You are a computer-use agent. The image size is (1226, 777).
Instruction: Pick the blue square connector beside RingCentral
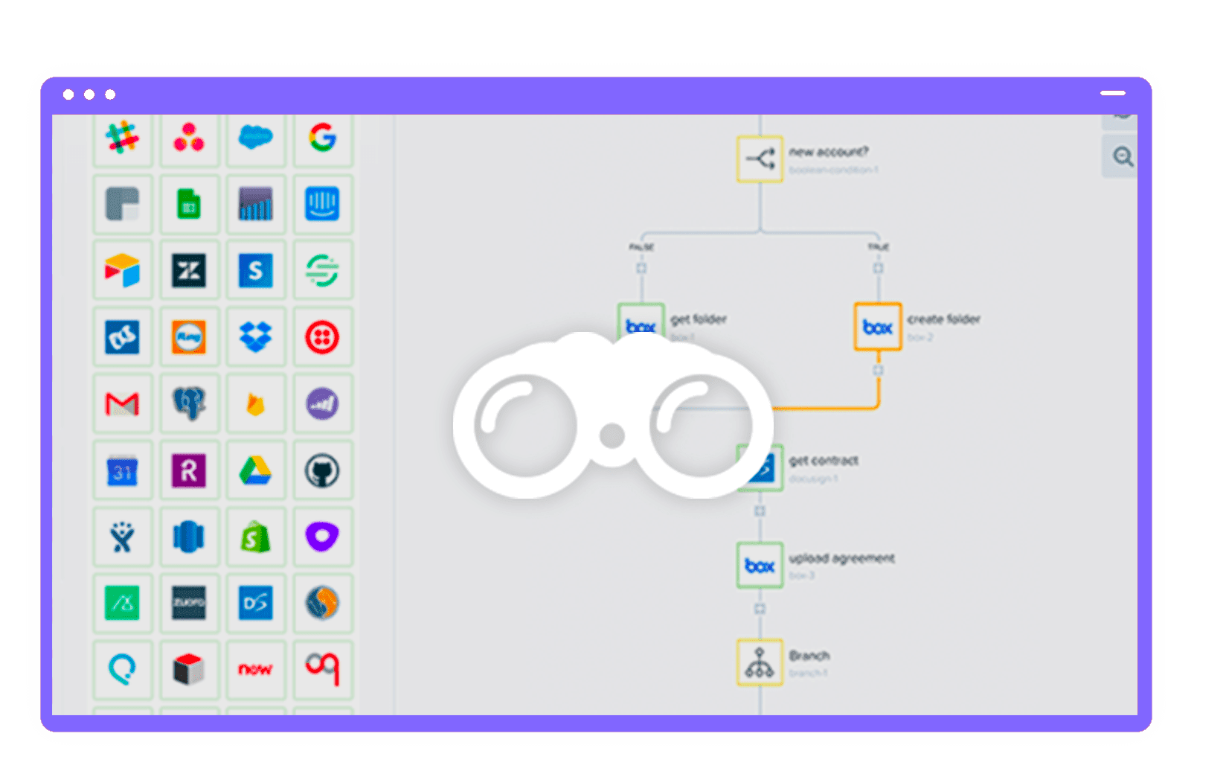point(123,337)
